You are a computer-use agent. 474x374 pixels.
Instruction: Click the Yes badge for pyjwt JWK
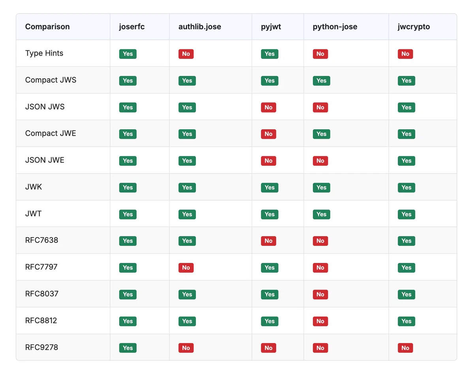[x=270, y=188]
